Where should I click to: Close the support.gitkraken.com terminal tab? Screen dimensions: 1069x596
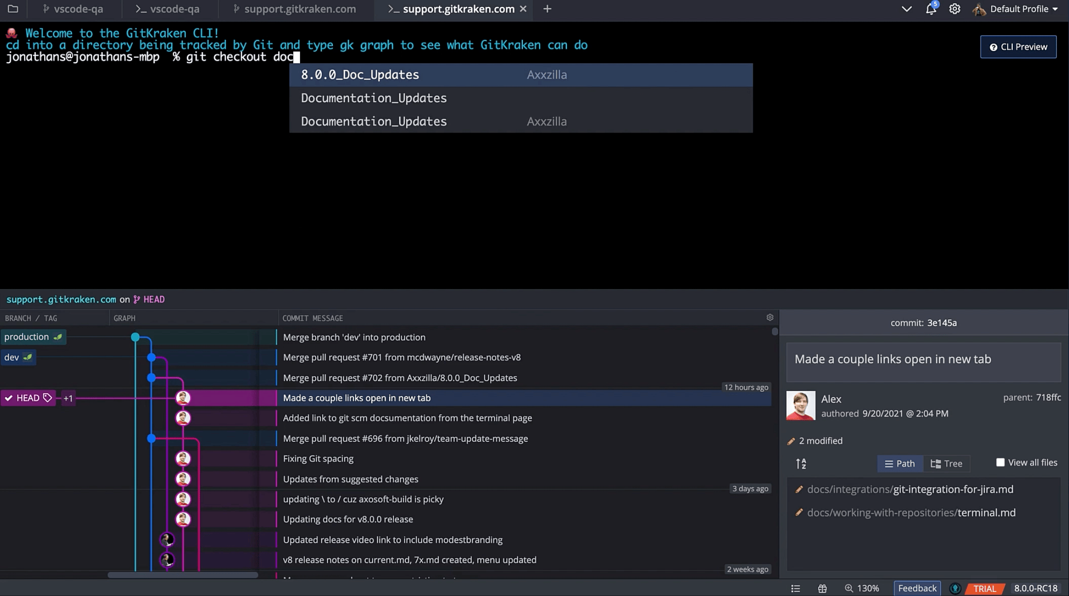(523, 9)
